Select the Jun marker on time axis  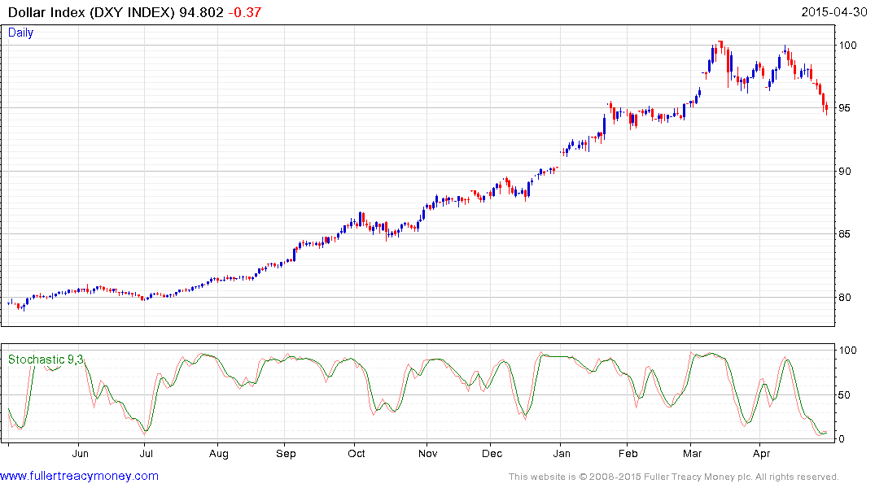click(x=80, y=453)
